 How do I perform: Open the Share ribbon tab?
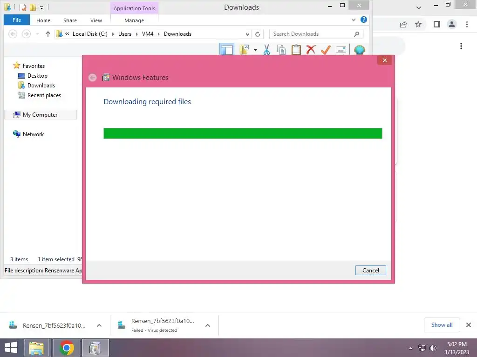[70, 20]
